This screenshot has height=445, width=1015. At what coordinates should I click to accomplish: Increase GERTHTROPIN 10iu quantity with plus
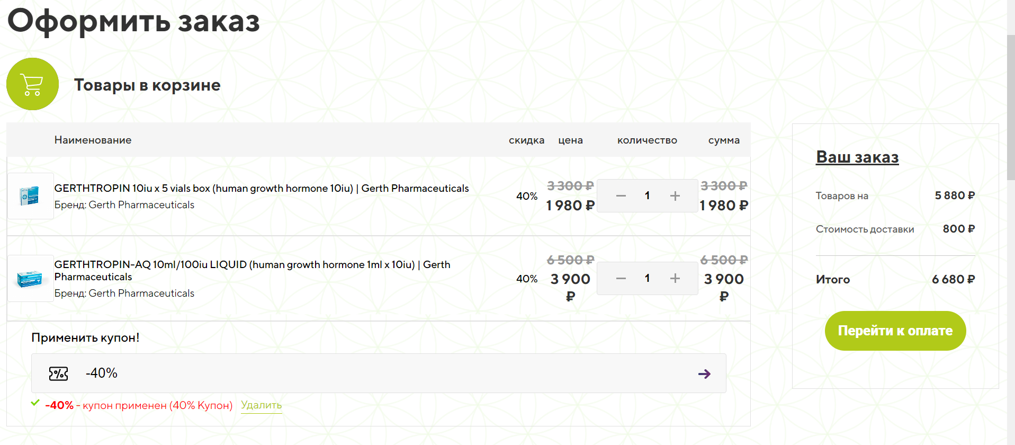675,196
